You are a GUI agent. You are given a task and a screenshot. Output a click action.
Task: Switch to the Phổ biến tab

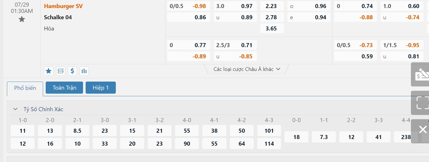tap(25, 88)
